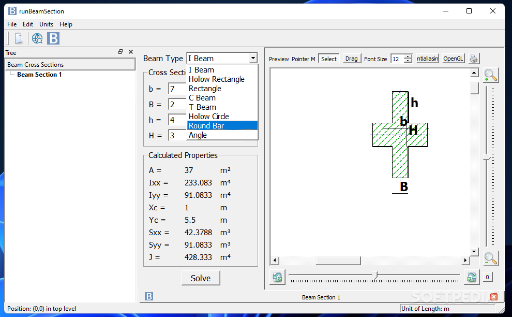Choose Hollow Circle from the list

222,117
